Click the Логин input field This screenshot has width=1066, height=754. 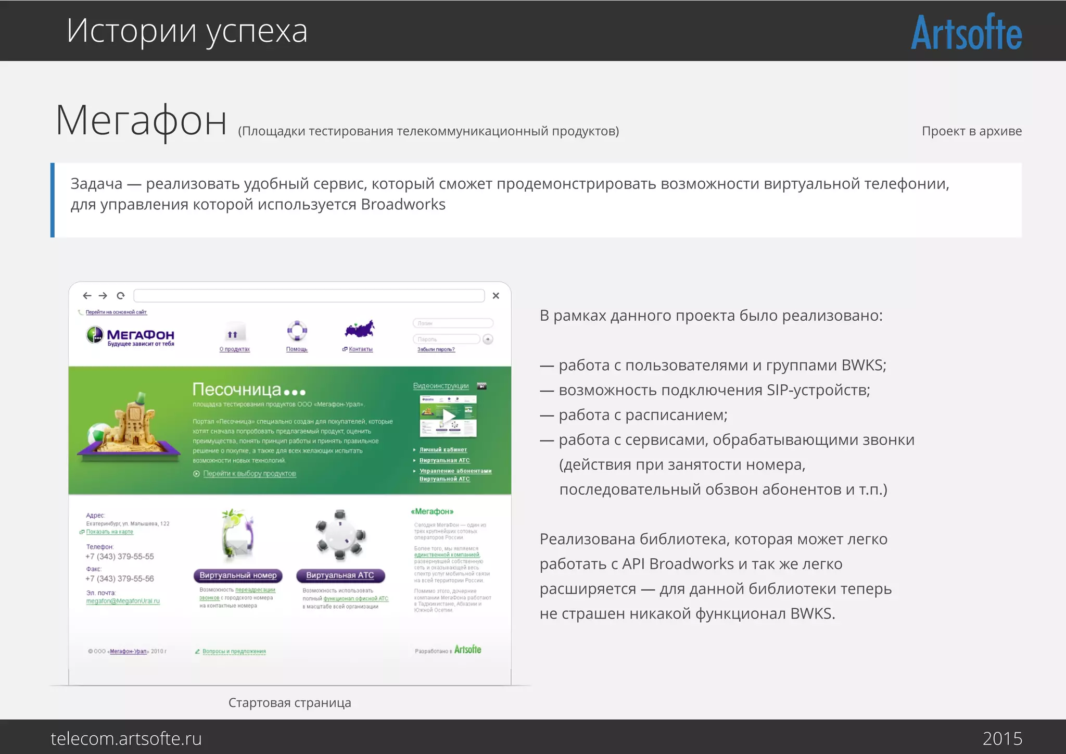click(x=453, y=323)
